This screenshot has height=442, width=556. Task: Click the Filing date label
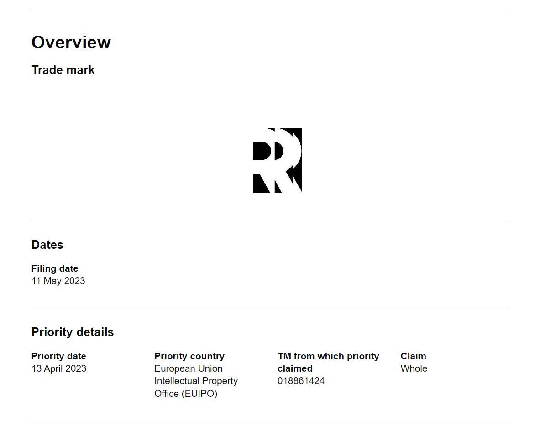pos(55,268)
